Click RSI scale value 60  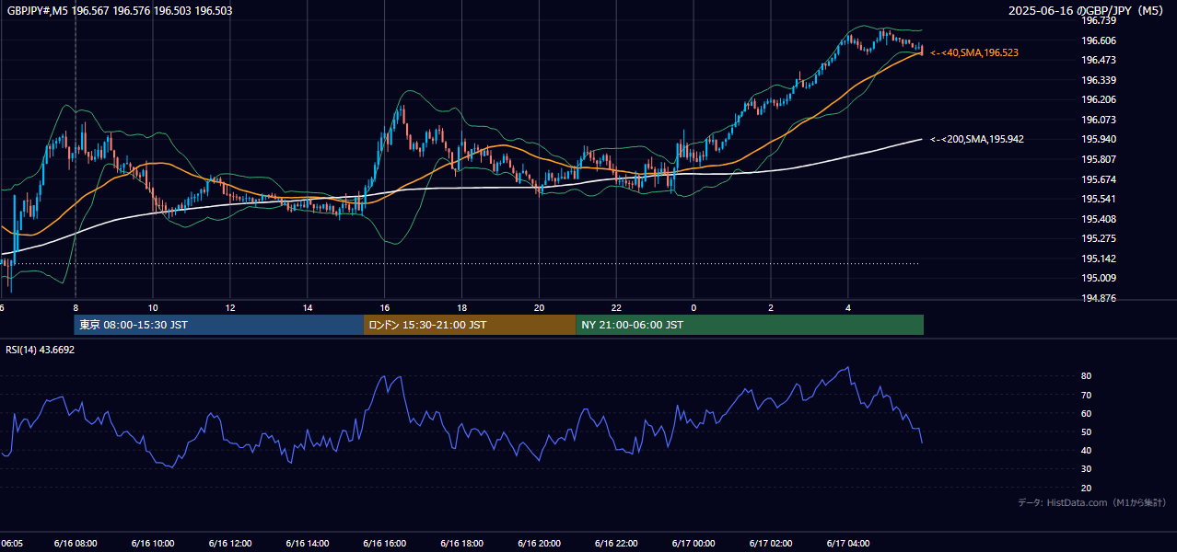[1087, 413]
